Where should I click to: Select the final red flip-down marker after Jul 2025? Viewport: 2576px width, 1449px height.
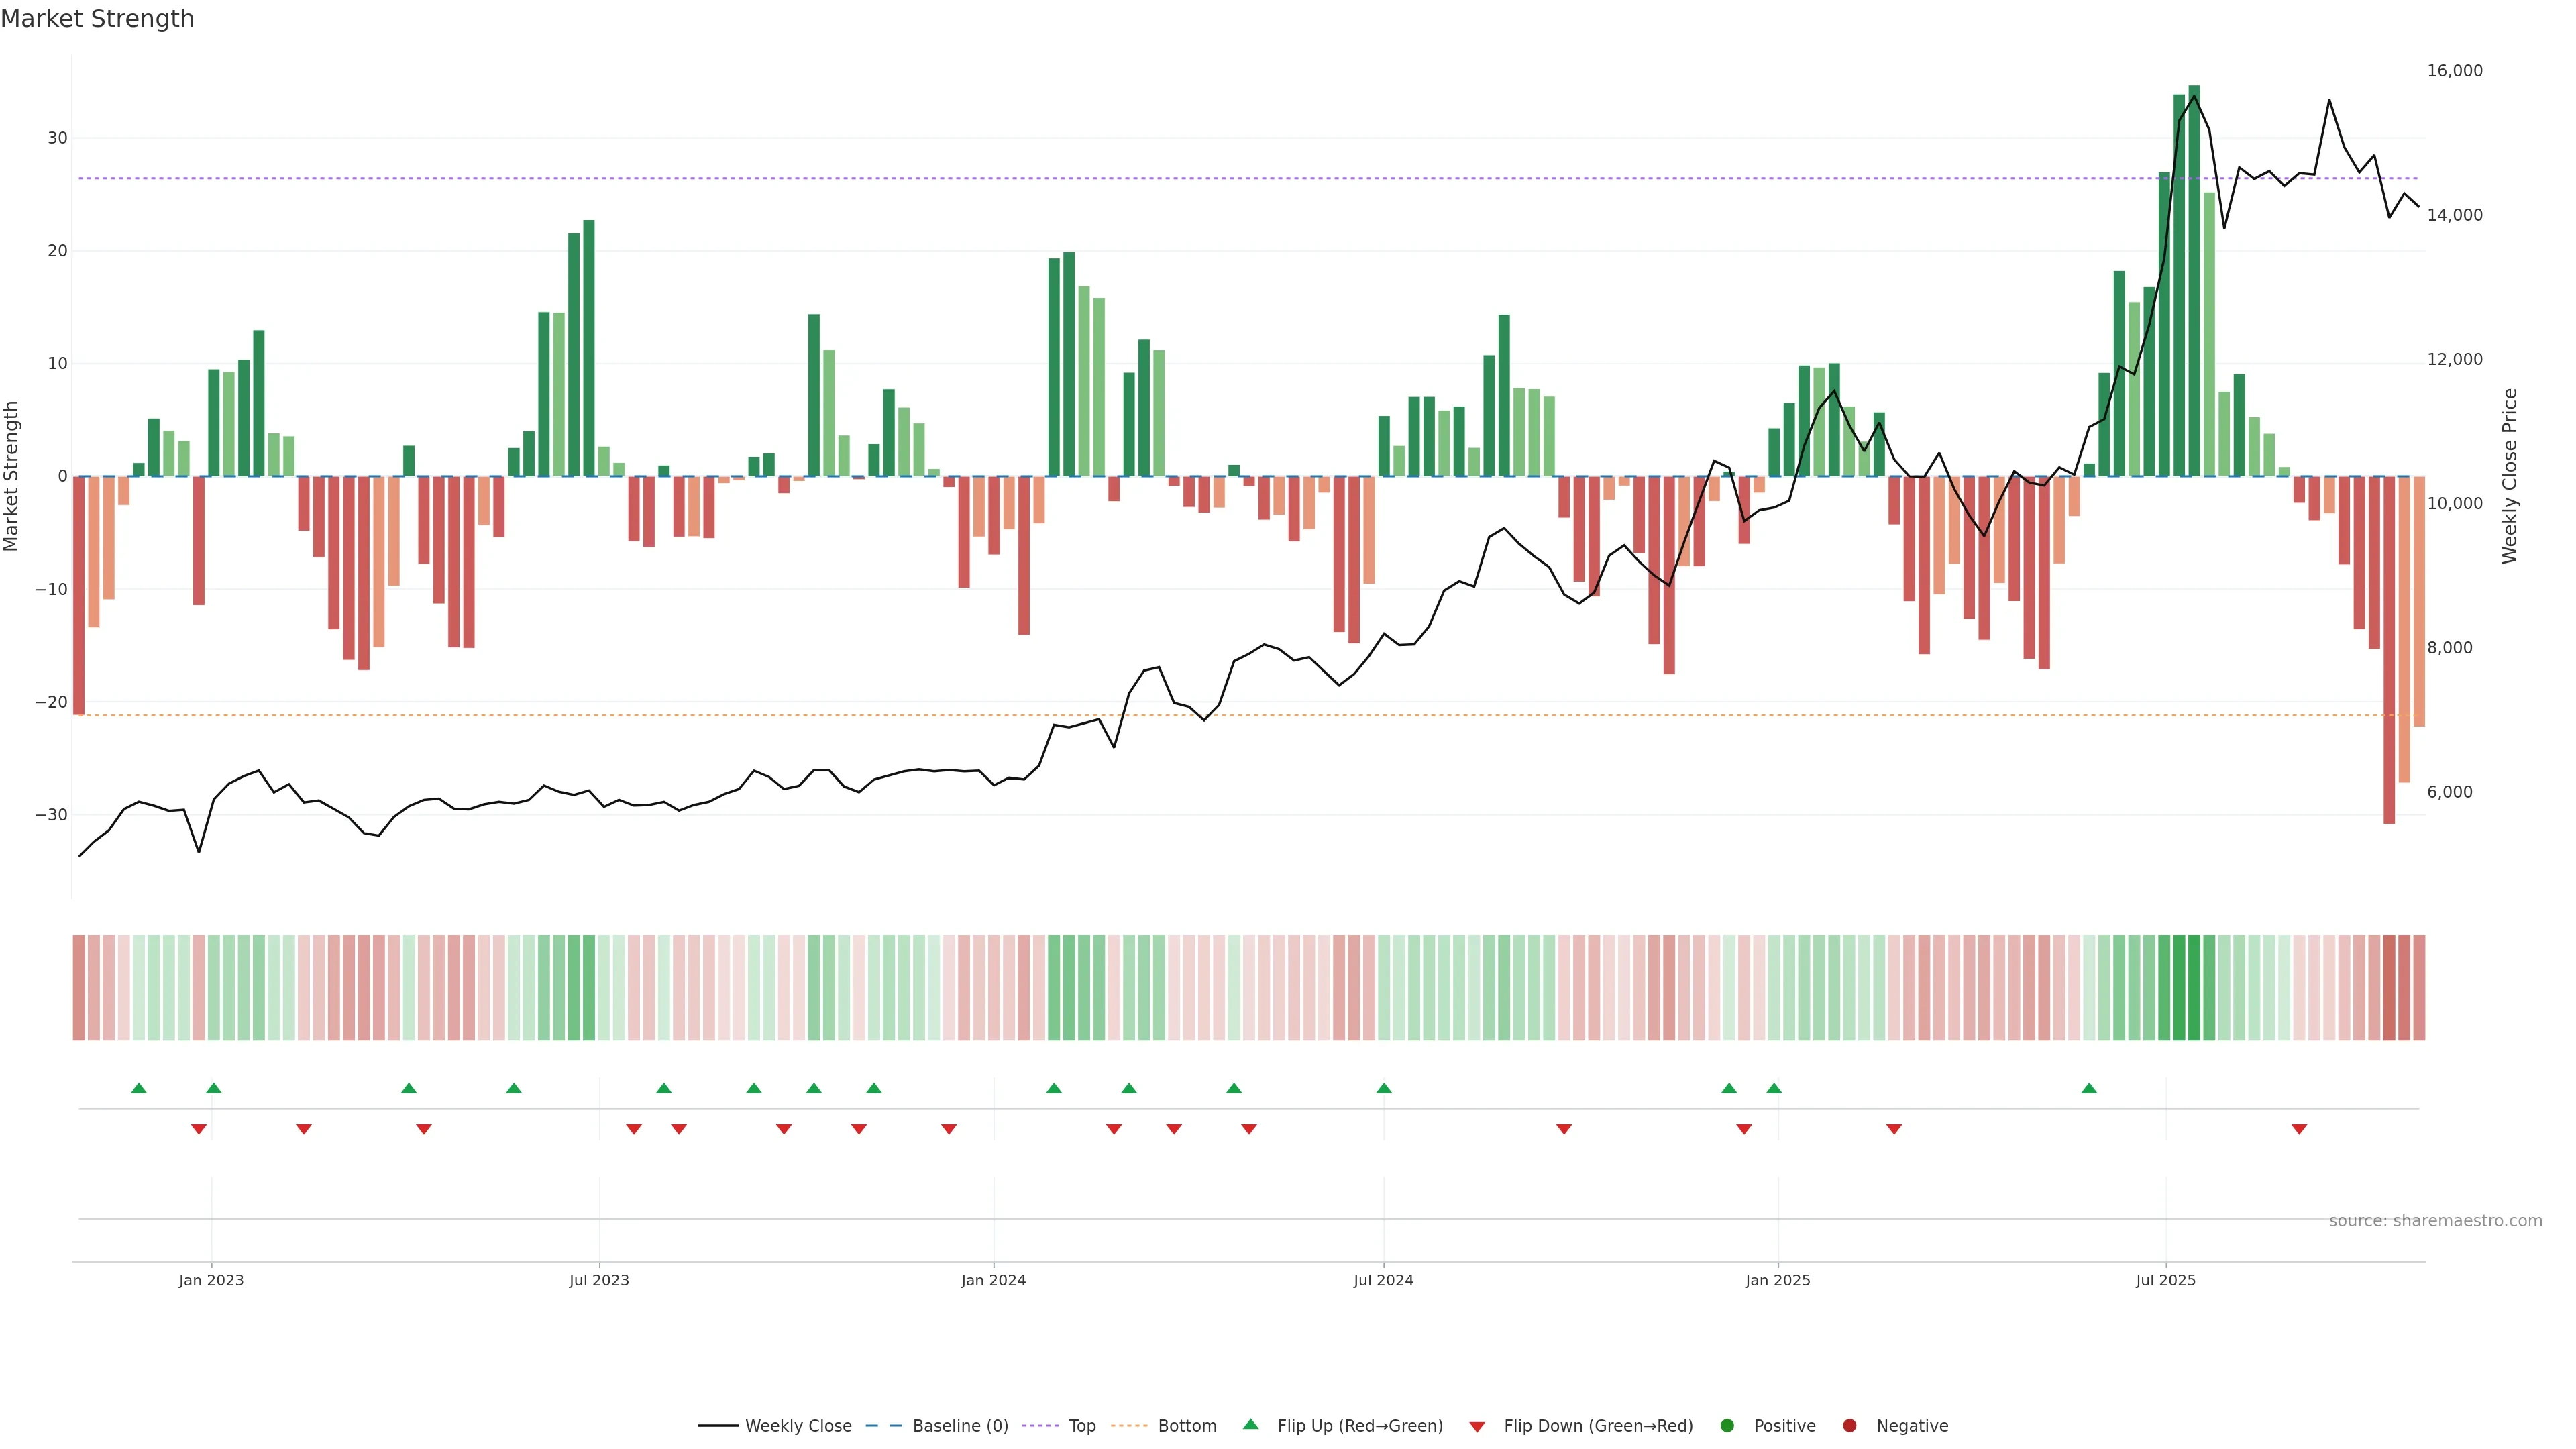pos(2299,1129)
